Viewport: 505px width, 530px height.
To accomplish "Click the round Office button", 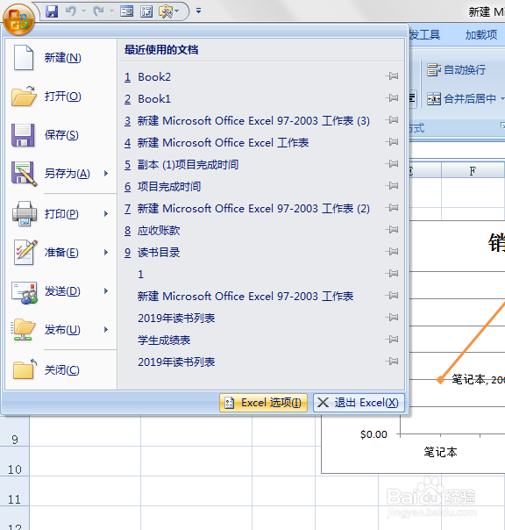I will point(18,19).
